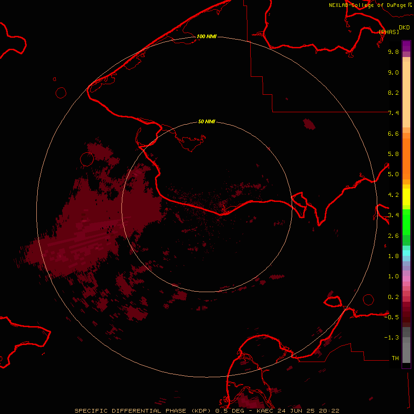Screen dimensions: 414x414
Task: Click SPECIFIC DIFFERENTIAL PHASE caption text
Action: coord(129,411)
